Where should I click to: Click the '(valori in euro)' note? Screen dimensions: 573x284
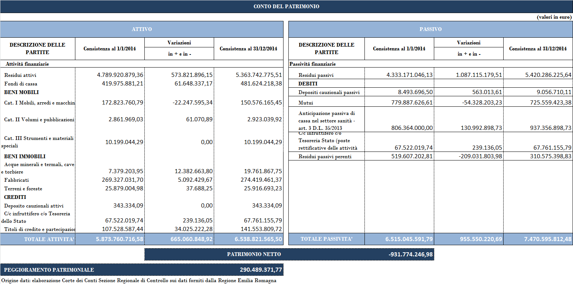(554, 17)
